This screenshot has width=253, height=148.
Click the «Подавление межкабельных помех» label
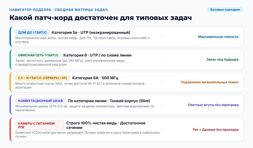coord(210,82)
